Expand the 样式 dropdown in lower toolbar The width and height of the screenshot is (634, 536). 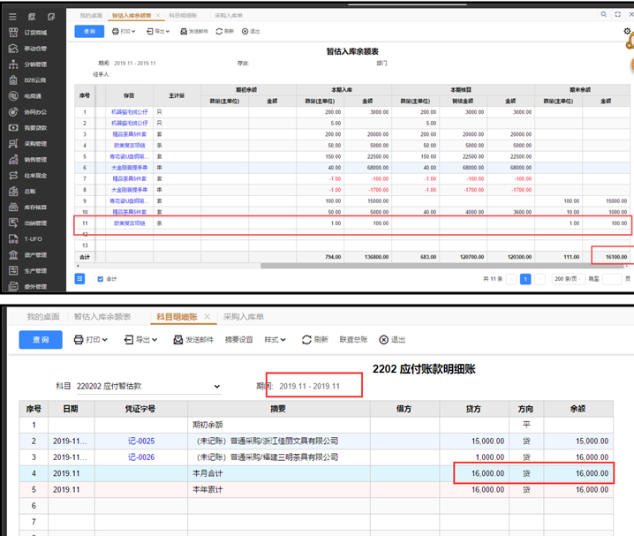[277, 340]
